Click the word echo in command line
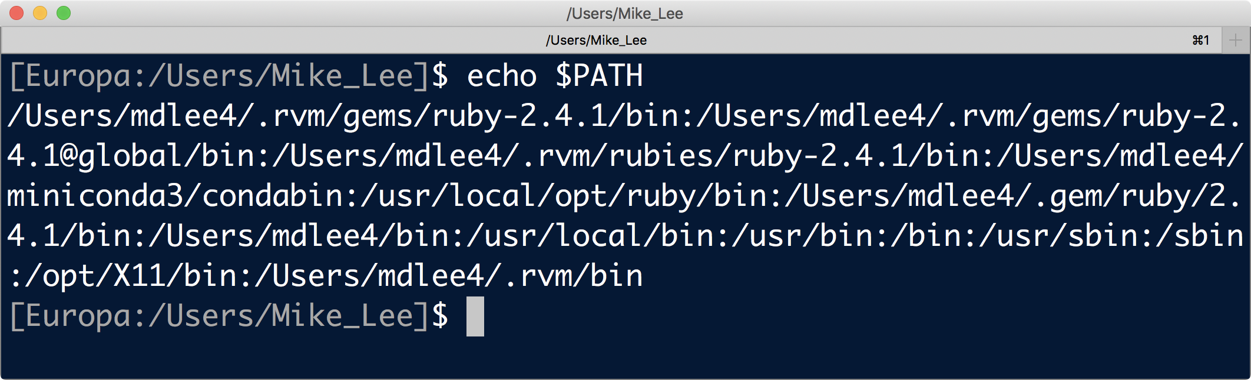 tap(502, 76)
